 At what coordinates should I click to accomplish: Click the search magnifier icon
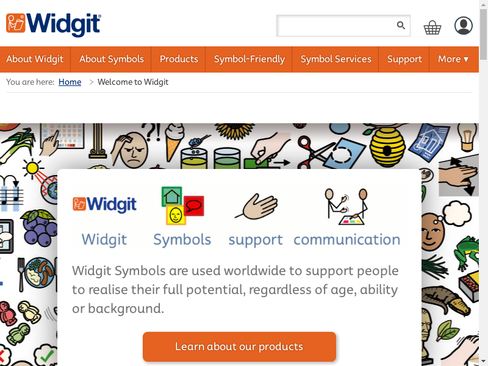click(x=401, y=25)
